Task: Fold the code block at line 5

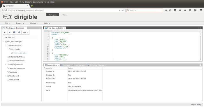Action: pos(49,38)
